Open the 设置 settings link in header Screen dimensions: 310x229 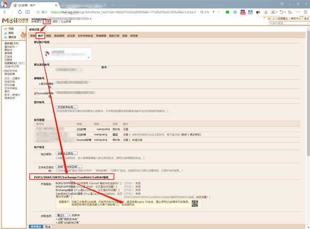click(x=47, y=21)
